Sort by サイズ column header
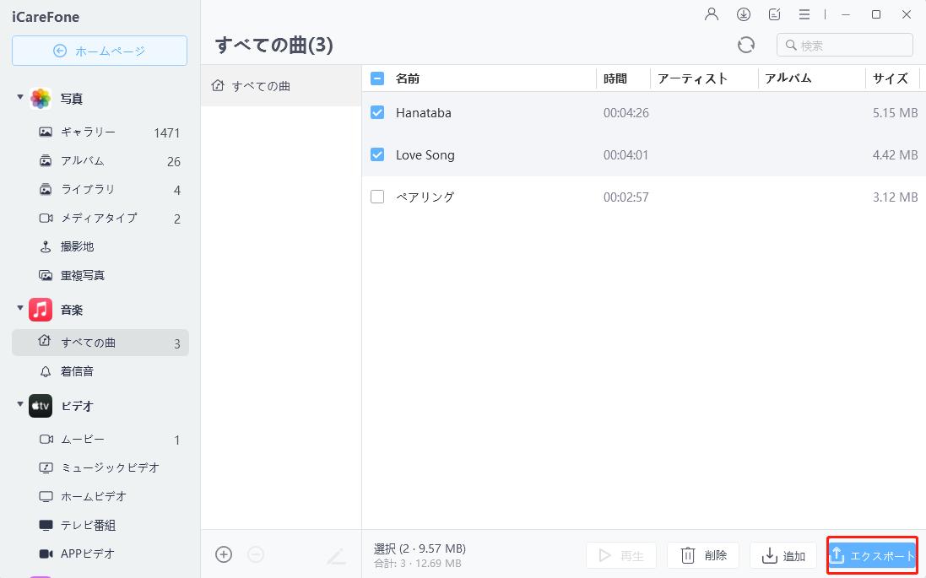Image resolution: width=926 pixels, height=578 pixels. coord(890,78)
